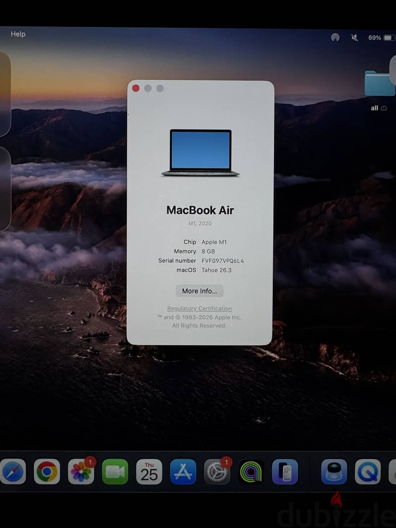Click the 'MacBook Air' title text
Screen dimensions: 396x528
200,210
